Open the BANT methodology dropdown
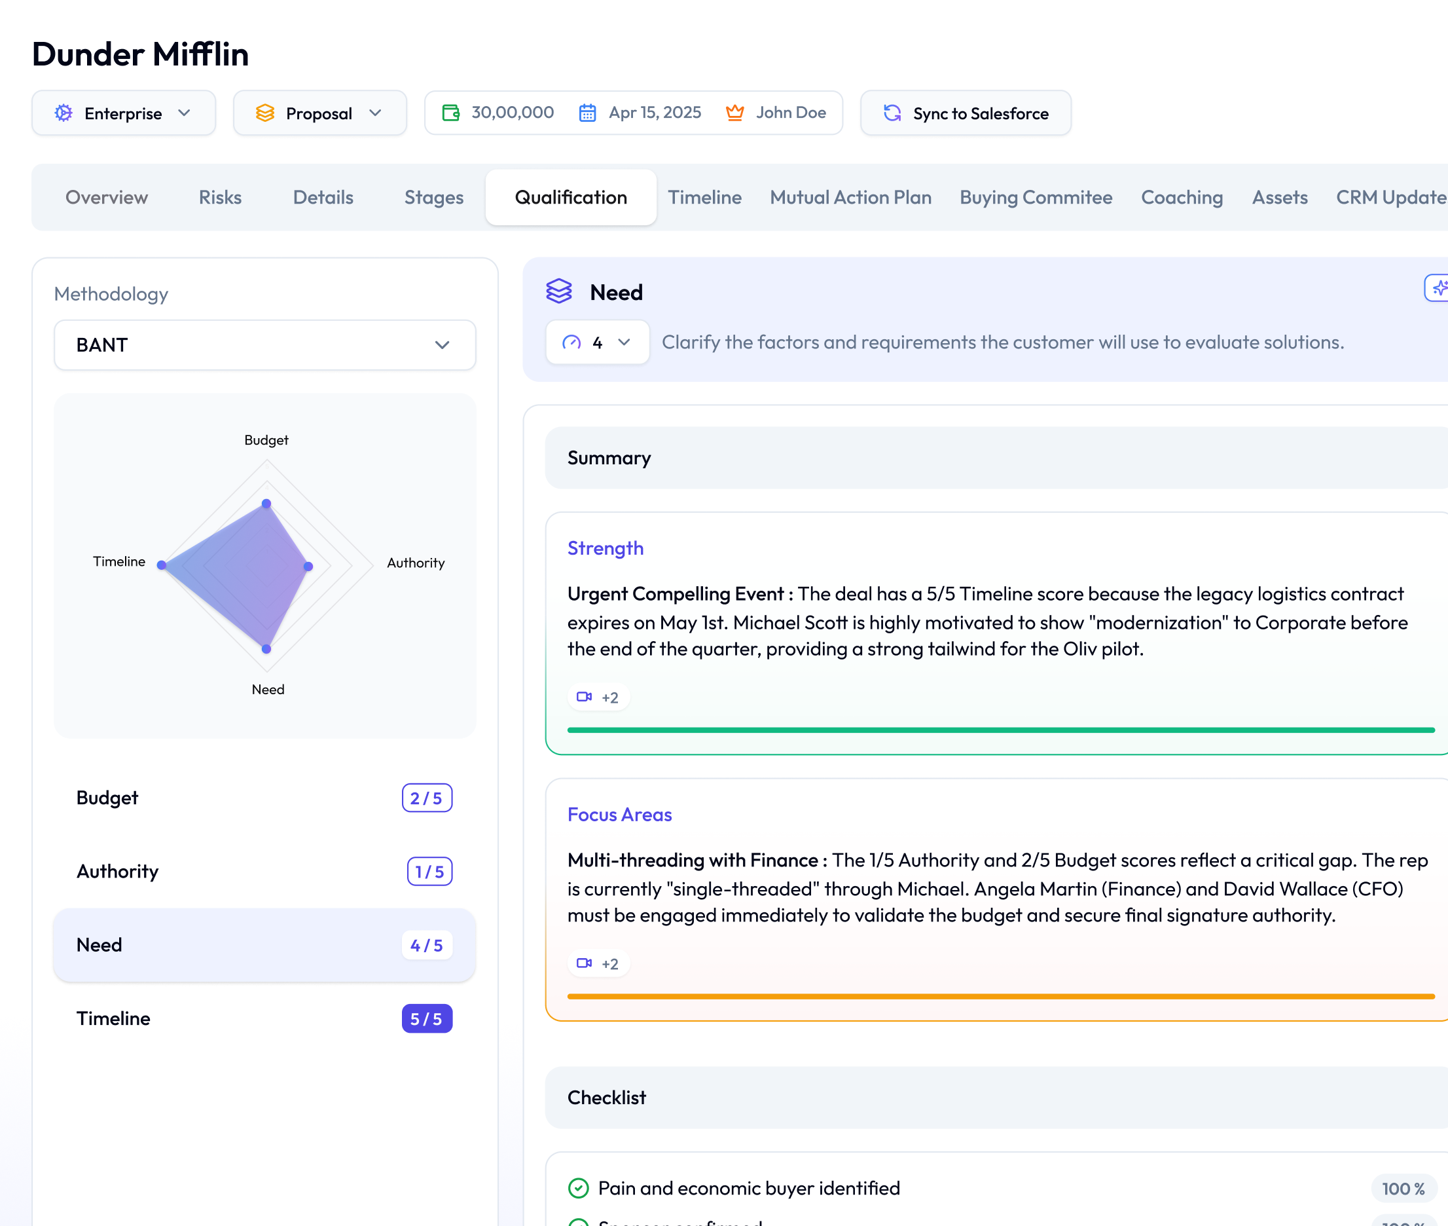Image resolution: width=1448 pixels, height=1226 pixels. tap(264, 344)
